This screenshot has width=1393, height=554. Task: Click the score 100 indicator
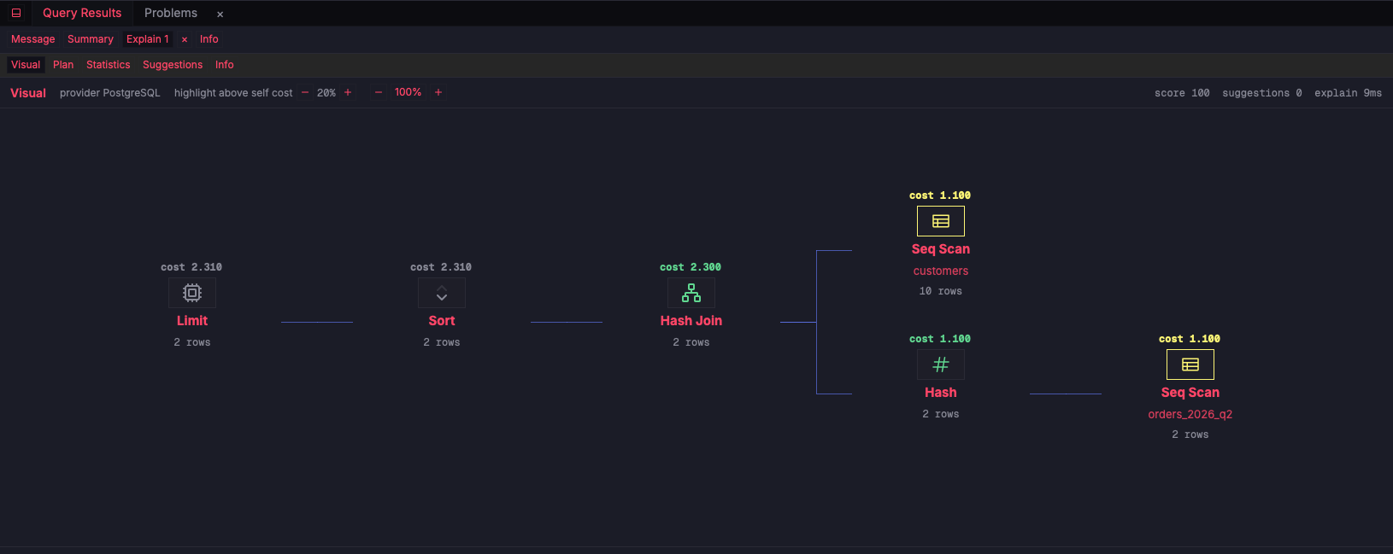tap(1182, 93)
